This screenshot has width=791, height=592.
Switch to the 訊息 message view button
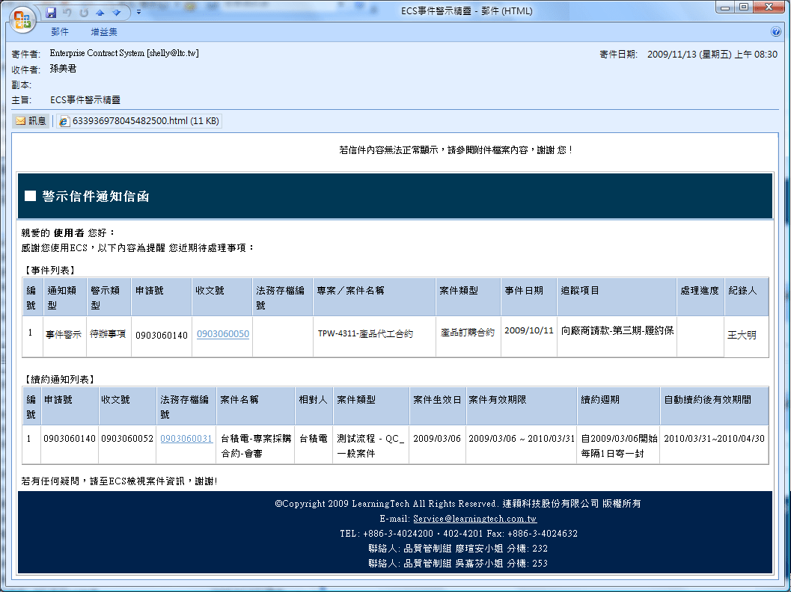click(31, 121)
